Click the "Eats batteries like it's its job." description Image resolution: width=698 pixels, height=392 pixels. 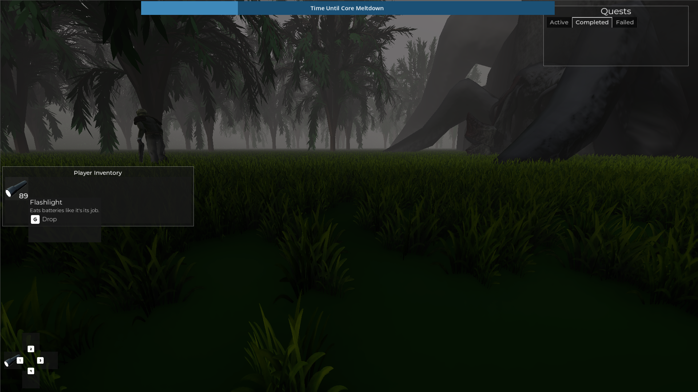[64, 210]
